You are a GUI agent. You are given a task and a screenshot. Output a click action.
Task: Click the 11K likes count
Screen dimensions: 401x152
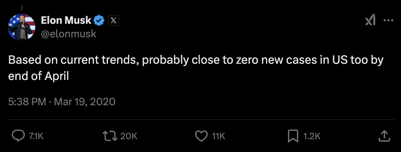tap(218, 136)
